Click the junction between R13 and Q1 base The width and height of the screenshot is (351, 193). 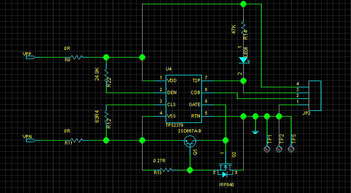190,170
